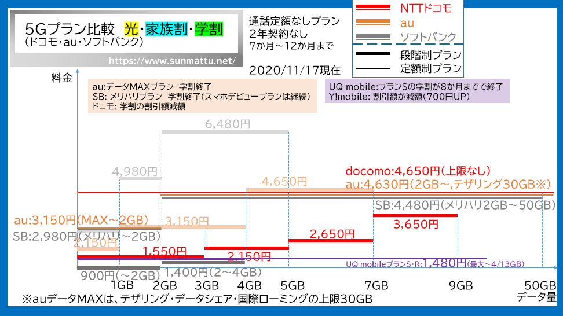
Task: Click the '2GB' axis tick label
Action: (165, 286)
